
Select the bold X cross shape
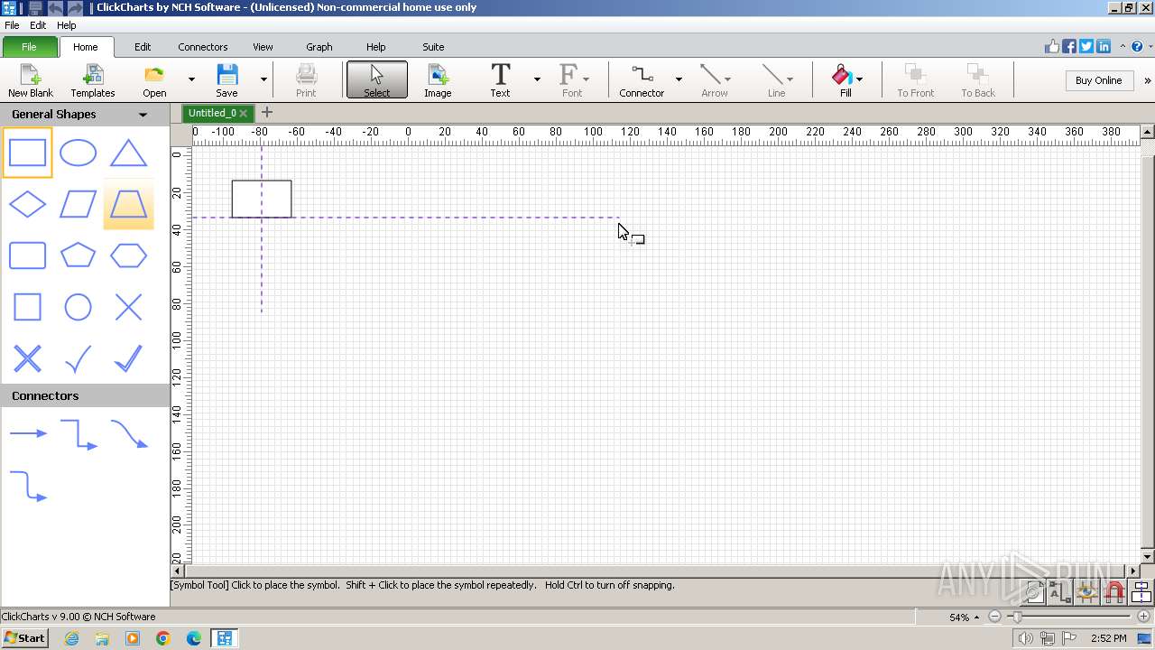point(27,358)
